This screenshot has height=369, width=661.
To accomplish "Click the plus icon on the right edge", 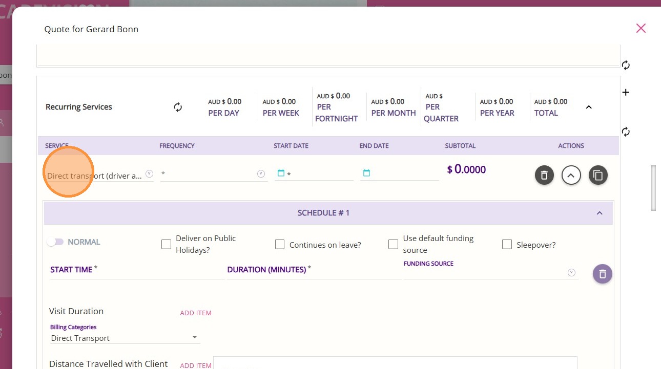I will [x=626, y=93].
